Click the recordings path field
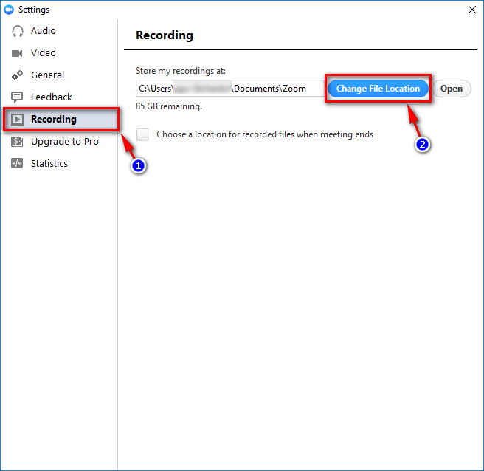484x471 pixels. (x=229, y=89)
